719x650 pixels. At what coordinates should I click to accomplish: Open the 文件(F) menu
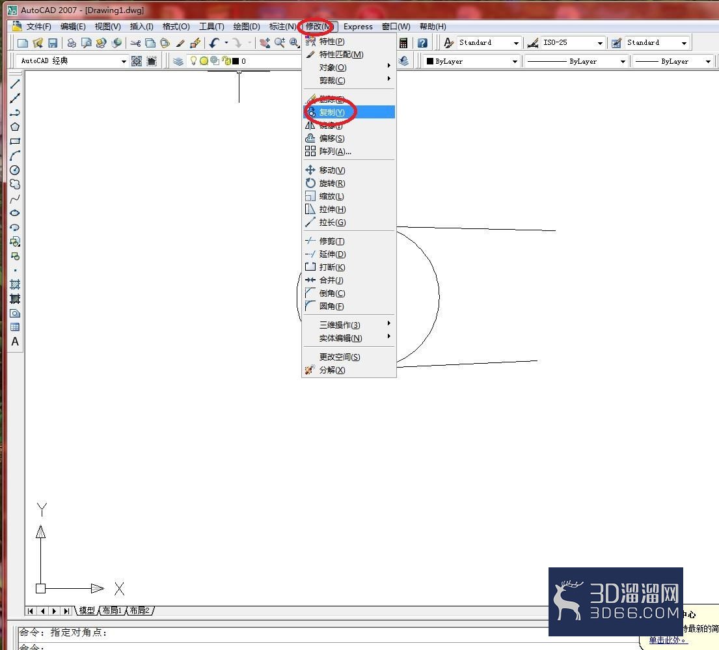(x=38, y=27)
